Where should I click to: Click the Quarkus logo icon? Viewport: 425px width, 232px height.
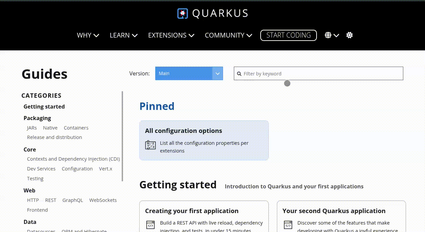click(182, 14)
